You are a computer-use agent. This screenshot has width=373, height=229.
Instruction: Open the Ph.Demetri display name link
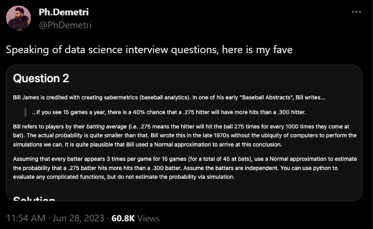point(64,12)
